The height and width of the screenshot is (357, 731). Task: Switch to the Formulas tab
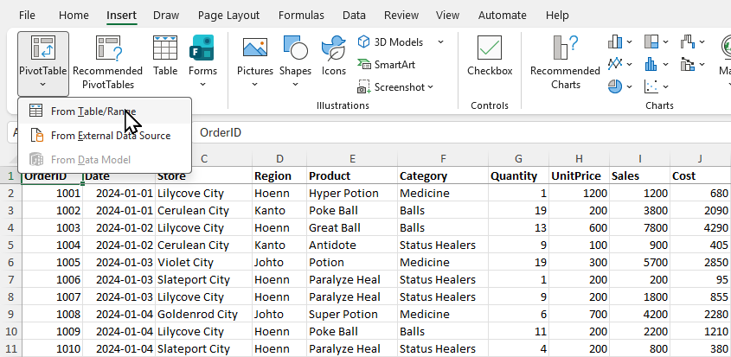click(301, 15)
